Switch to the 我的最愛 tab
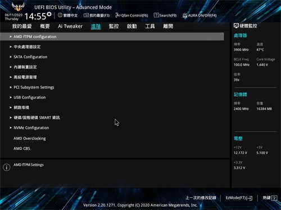 point(22,26)
